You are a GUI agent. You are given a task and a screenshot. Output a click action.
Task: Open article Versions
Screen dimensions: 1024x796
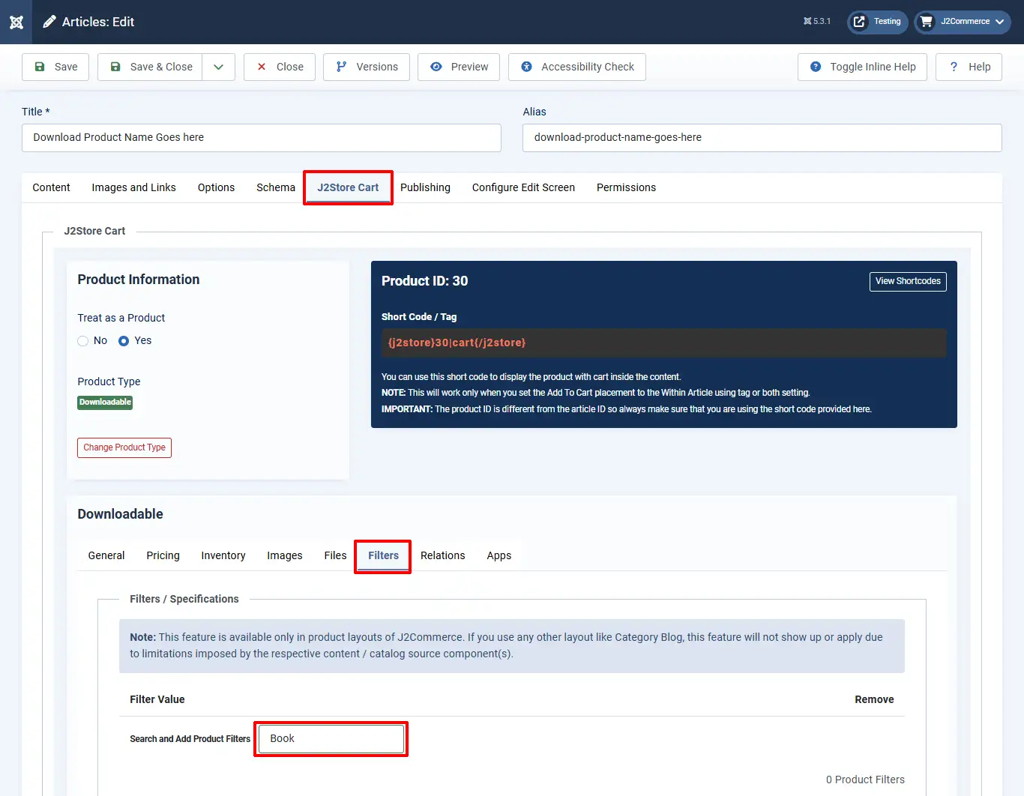coord(367,67)
